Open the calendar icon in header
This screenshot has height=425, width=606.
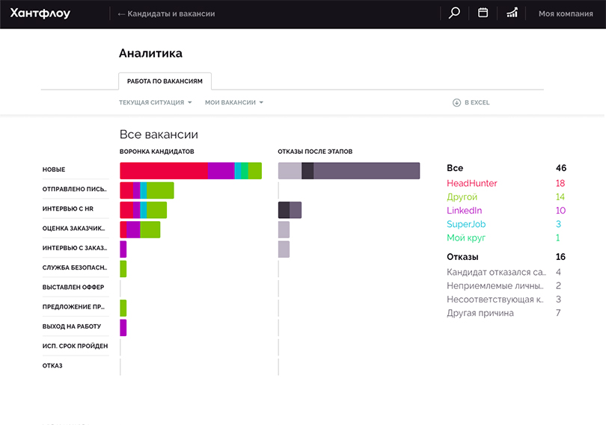(x=483, y=13)
